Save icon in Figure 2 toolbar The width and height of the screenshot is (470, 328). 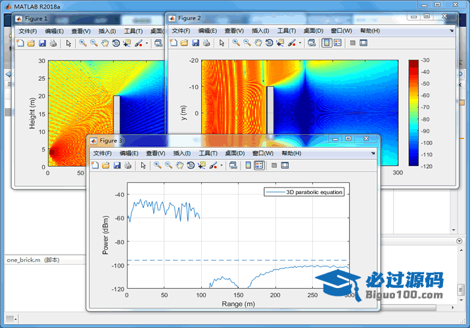tap(195, 43)
